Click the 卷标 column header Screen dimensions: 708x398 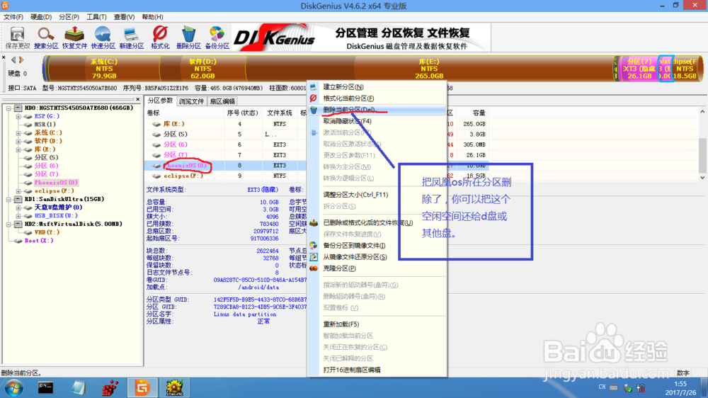[x=184, y=113]
